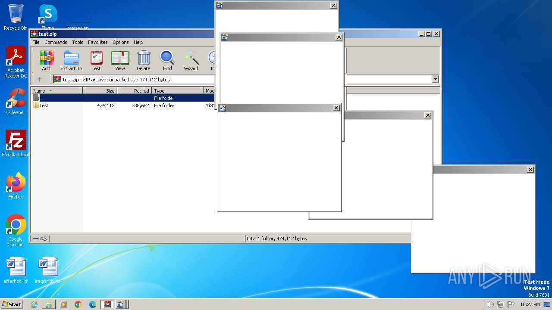Click the 10:27 PM taskbar clock

530,304
